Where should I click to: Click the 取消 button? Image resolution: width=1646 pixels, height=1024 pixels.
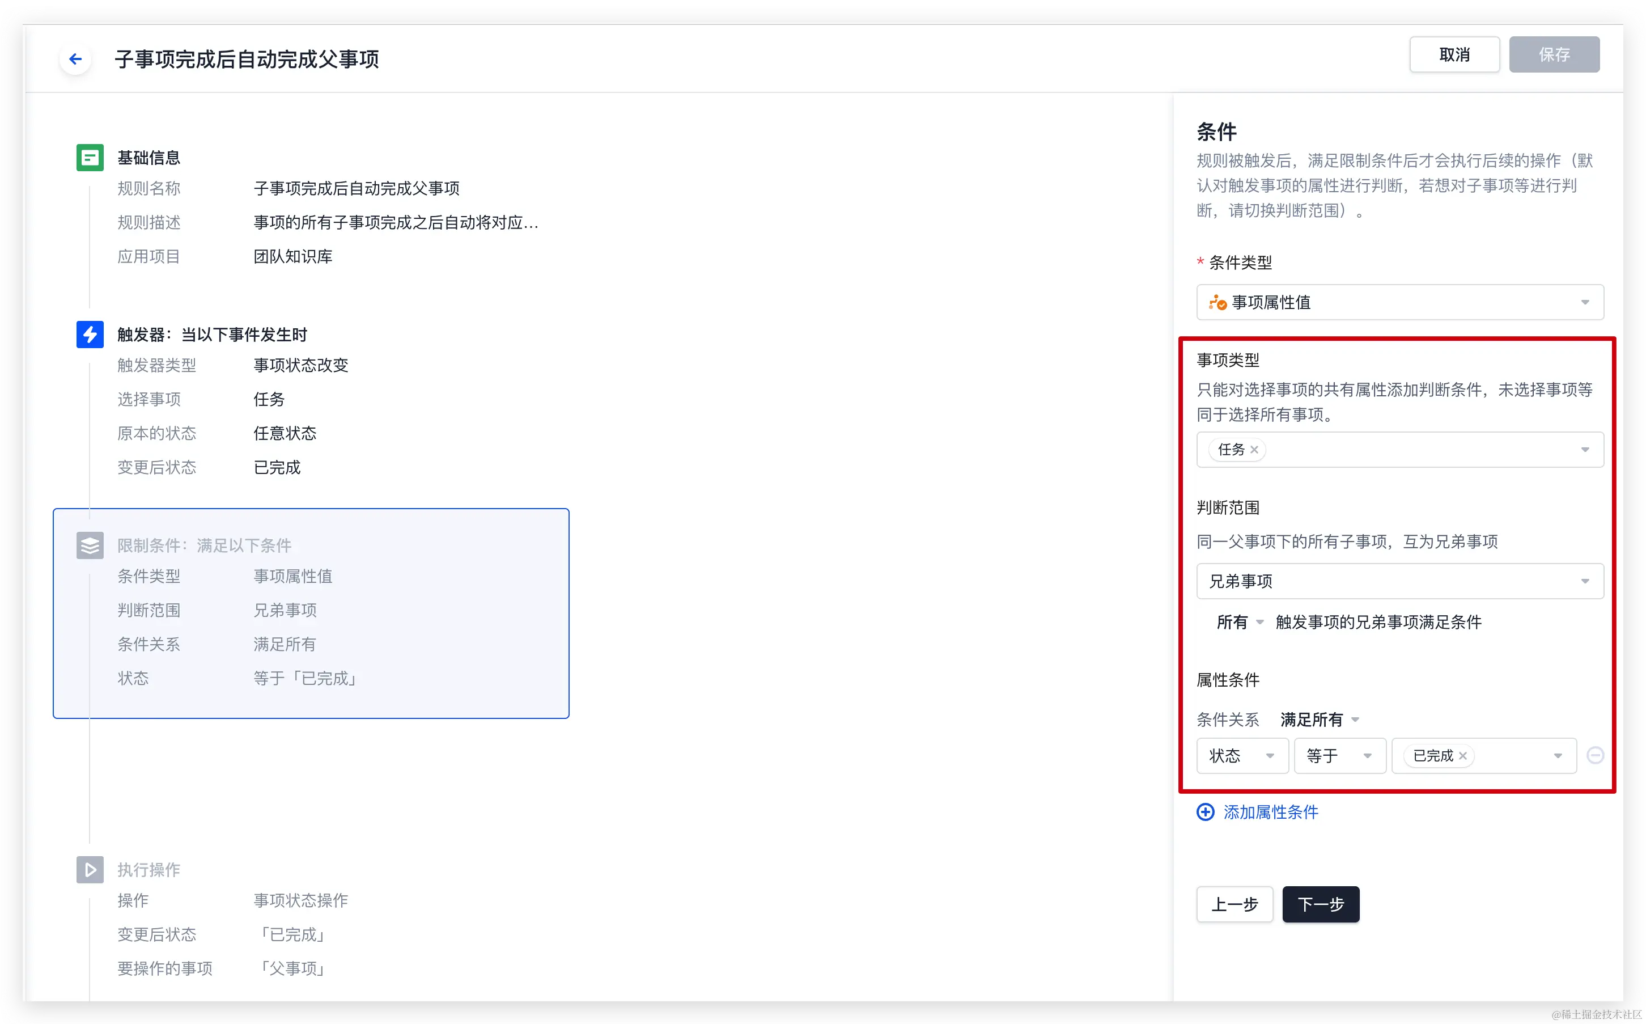click(x=1454, y=55)
